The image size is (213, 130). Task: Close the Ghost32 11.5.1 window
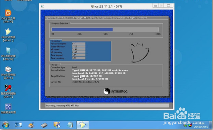[169, 6]
